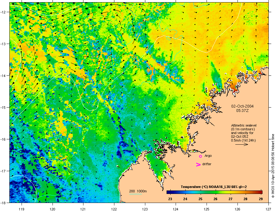
Task: Click the 0.5m/s velocity scale arrow
Action: point(242,144)
